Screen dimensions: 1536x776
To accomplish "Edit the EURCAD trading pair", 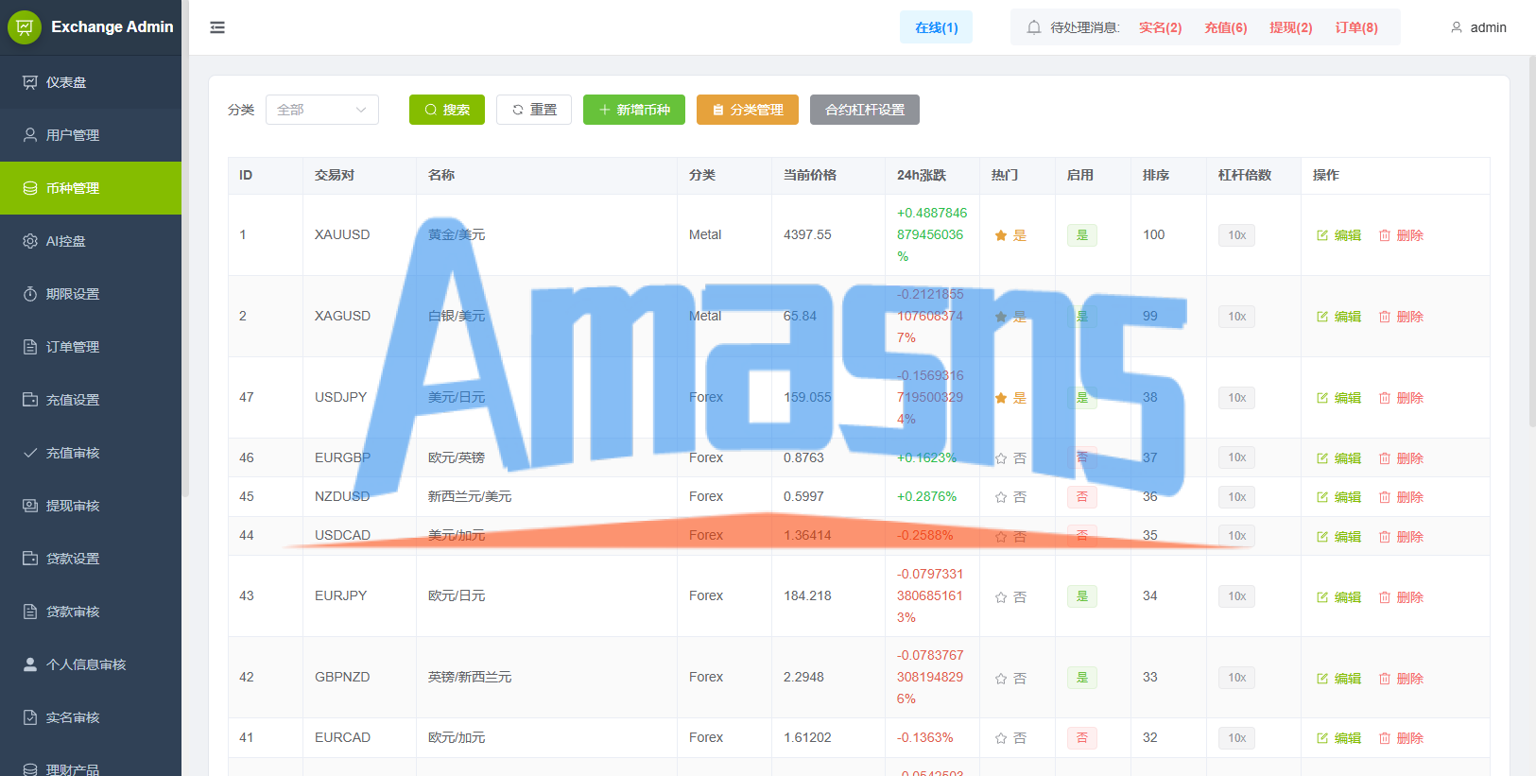I will (1338, 738).
